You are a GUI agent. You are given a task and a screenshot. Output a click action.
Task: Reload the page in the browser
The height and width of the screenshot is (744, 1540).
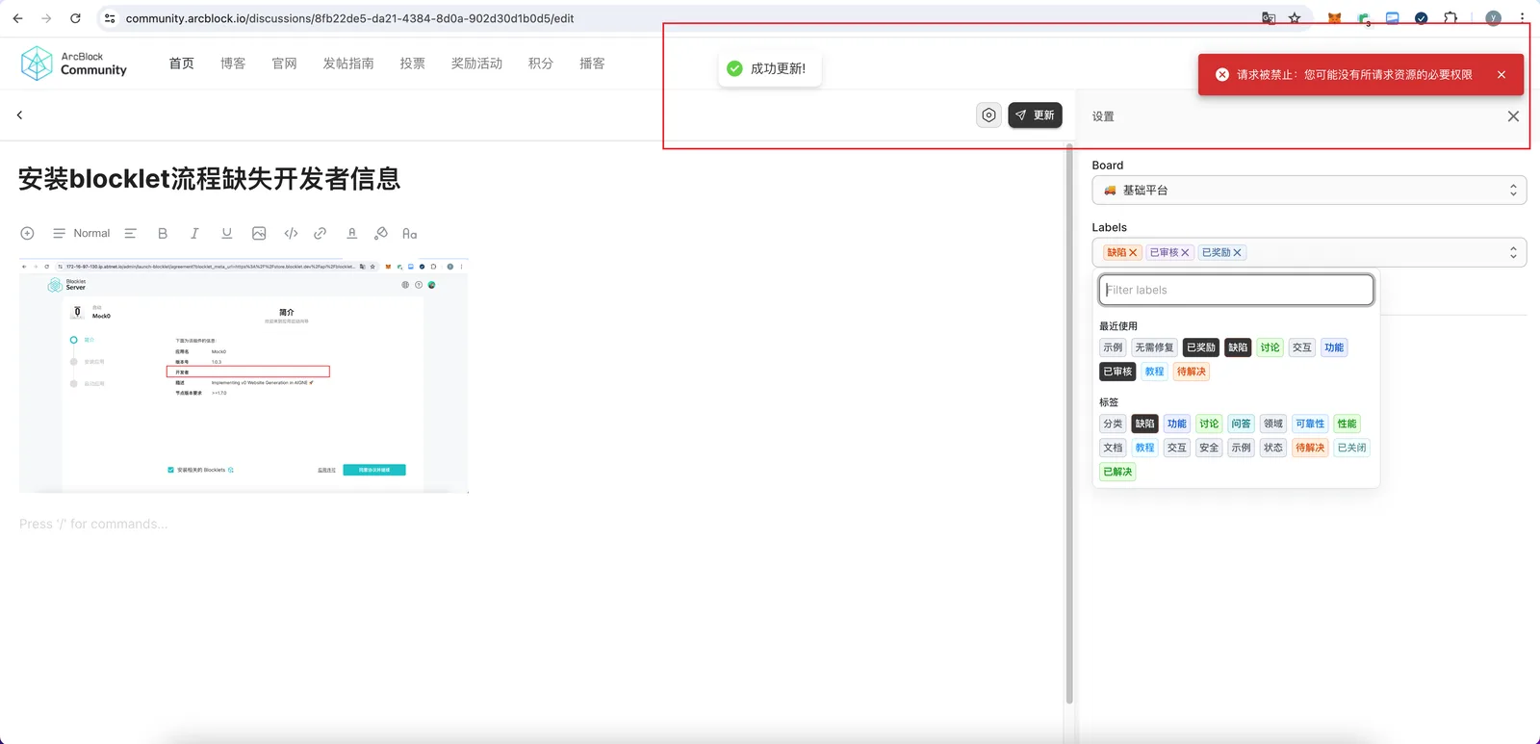point(75,18)
